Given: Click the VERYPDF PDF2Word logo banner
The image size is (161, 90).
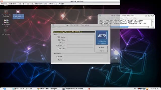Looking at the screenshot, I should tap(102, 37).
